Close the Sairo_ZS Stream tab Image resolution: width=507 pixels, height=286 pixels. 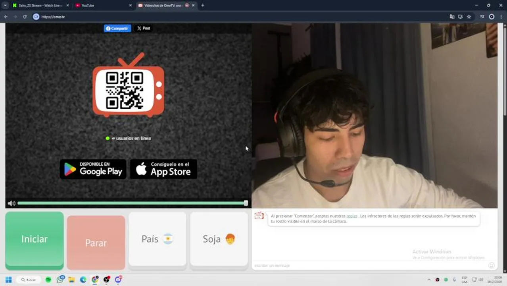[67, 6]
